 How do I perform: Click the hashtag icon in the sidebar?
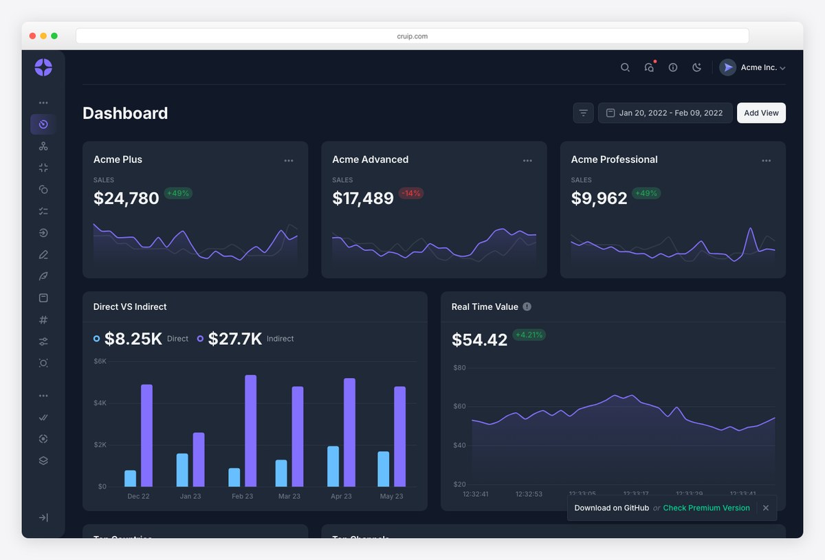[x=43, y=320]
